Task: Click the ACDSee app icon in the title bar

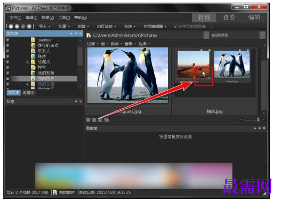Action: pos(8,8)
